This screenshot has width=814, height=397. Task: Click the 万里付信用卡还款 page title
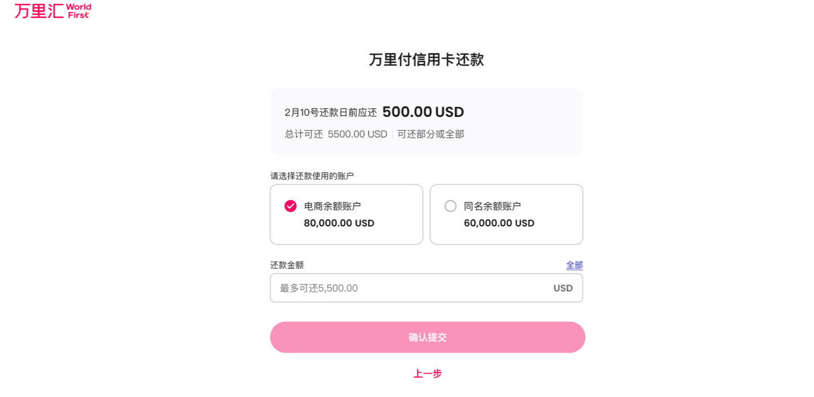point(427,59)
